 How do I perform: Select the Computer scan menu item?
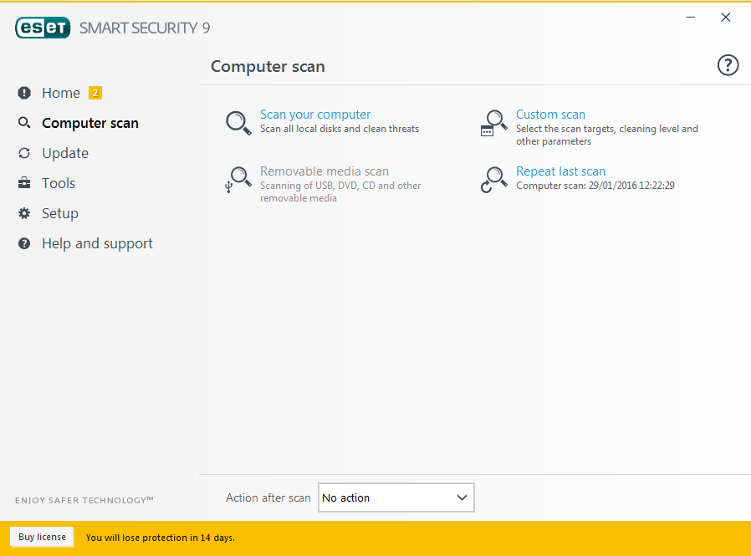pyautogui.click(x=90, y=123)
